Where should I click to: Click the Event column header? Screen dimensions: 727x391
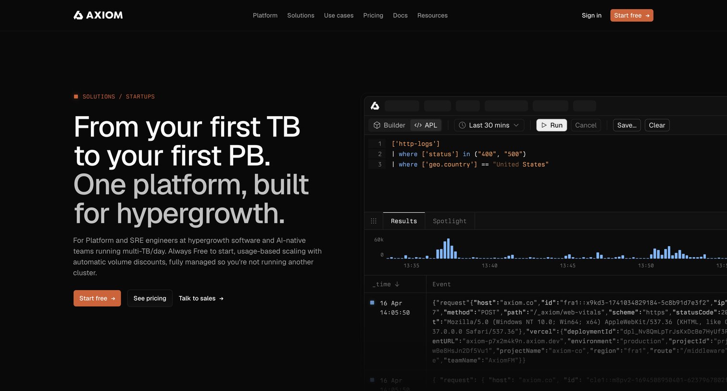[441, 284]
